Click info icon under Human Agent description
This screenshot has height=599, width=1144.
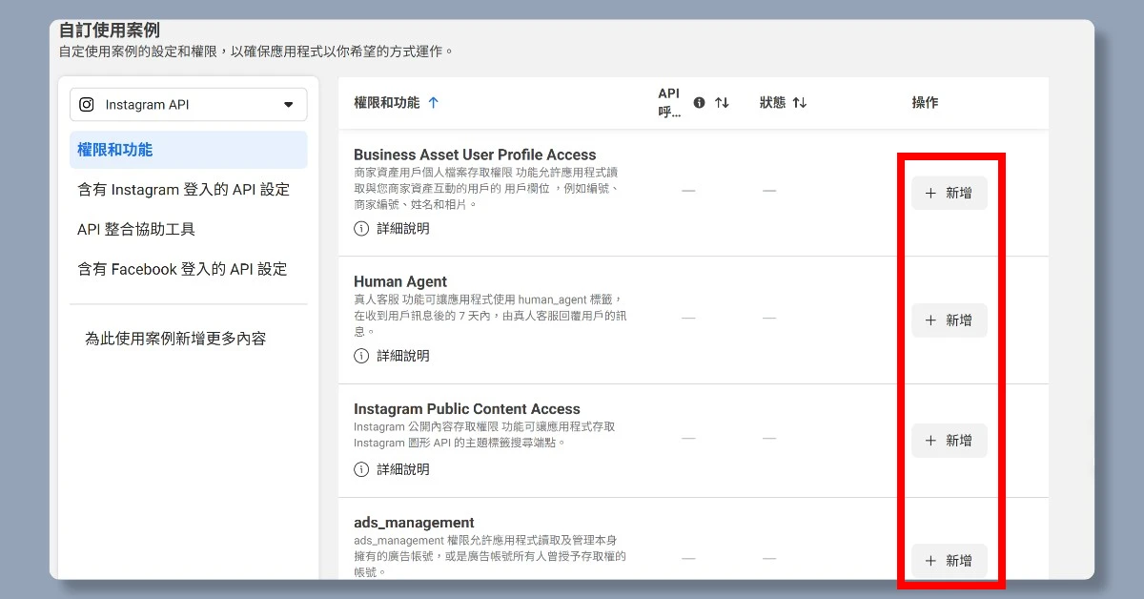pyautogui.click(x=361, y=356)
